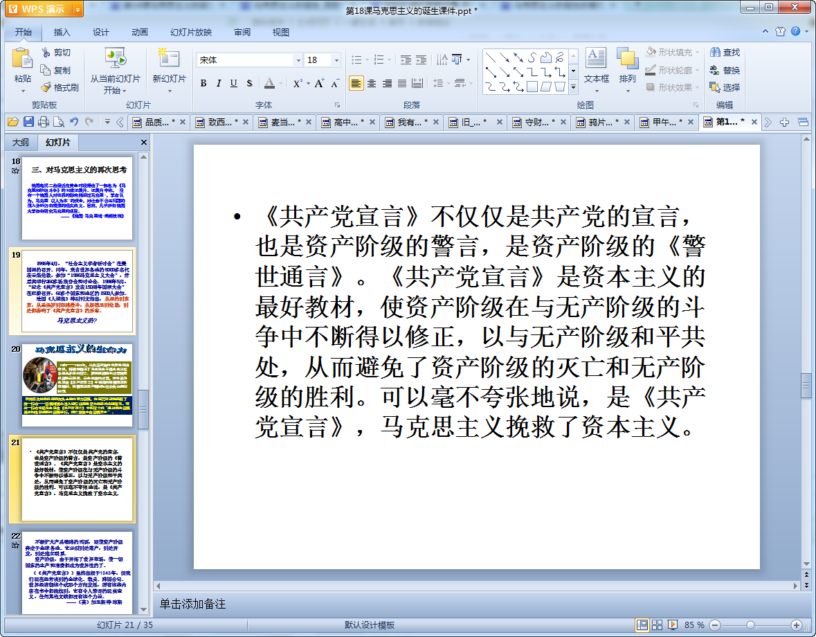Viewport: 816px width, 637px height.
Task: Switch to the 开始 ribbon tab
Action: click(x=24, y=33)
